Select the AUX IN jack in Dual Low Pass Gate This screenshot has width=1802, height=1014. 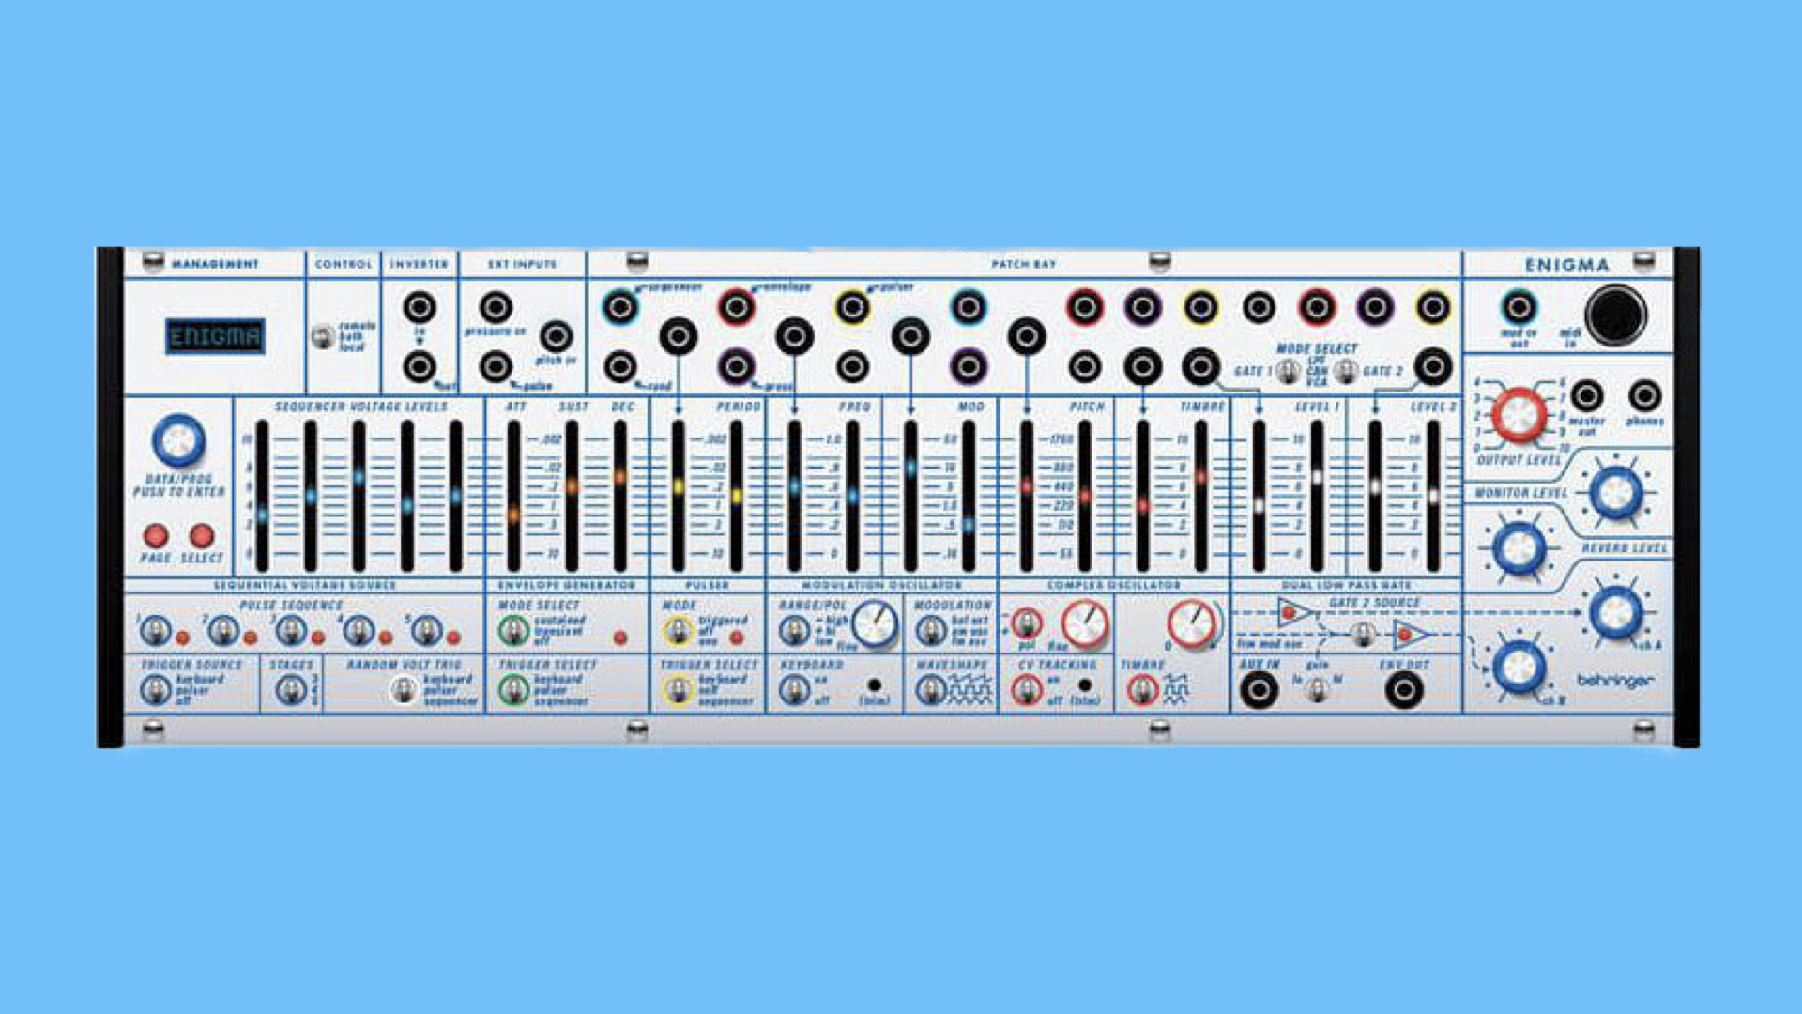pos(1259,691)
